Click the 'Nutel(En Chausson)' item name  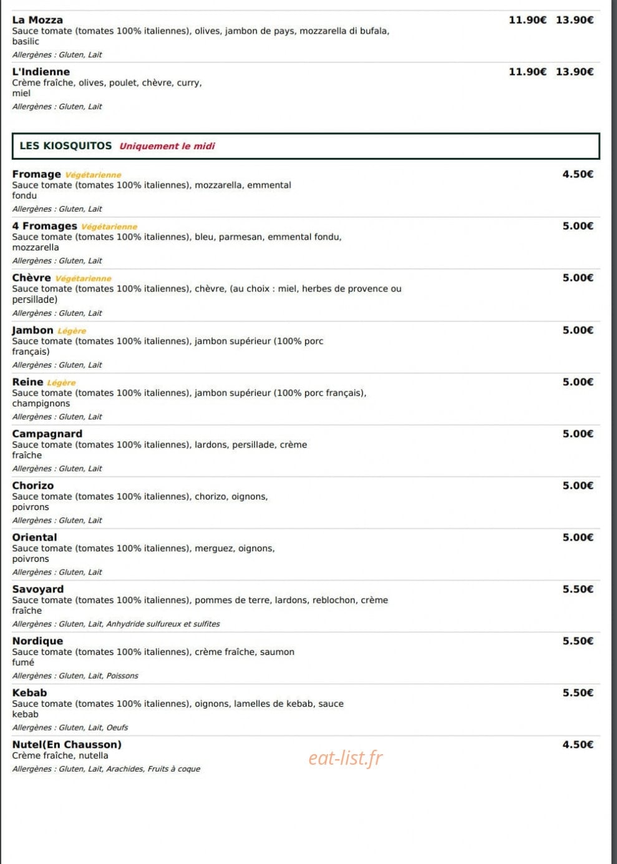pyautogui.click(x=67, y=745)
